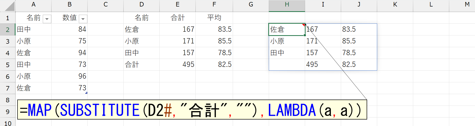Image resolution: width=475 pixels, height=126 pixels.
Task: Click the fill handle of cell H2
Action: point(305,35)
